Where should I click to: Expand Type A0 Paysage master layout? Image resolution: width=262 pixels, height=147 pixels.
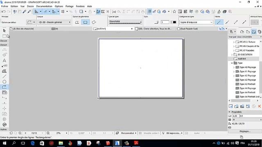[234, 67]
